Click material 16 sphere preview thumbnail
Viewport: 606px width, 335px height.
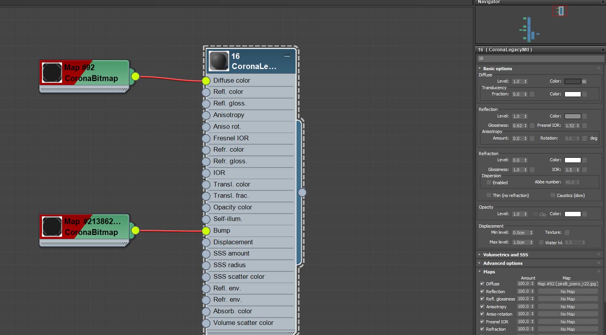(219, 61)
